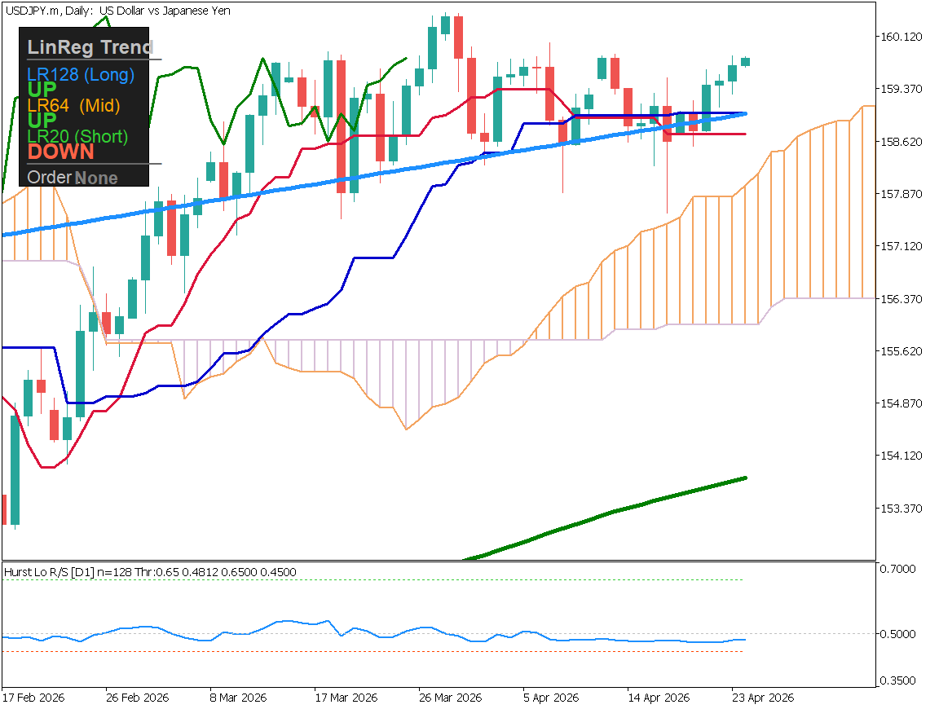The height and width of the screenshot is (709, 939).
Task: Click the red DOWN trend status
Action: pyautogui.click(x=60, y=152)
